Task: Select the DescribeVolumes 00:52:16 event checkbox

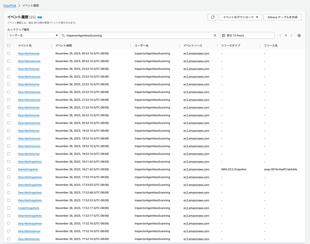Action: (x=9, y=53)
